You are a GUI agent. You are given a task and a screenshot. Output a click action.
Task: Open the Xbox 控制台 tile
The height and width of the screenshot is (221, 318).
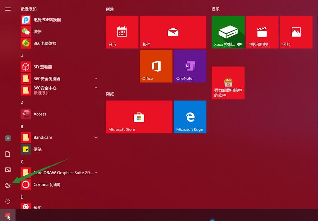(x=228, y=32)
